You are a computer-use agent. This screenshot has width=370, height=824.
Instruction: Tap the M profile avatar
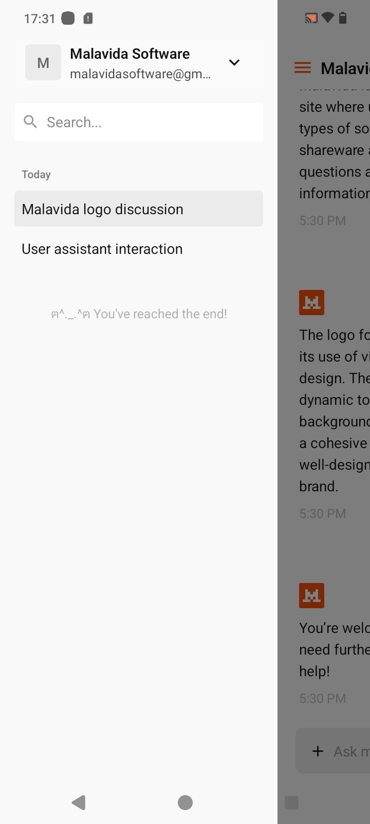[43, 62]
